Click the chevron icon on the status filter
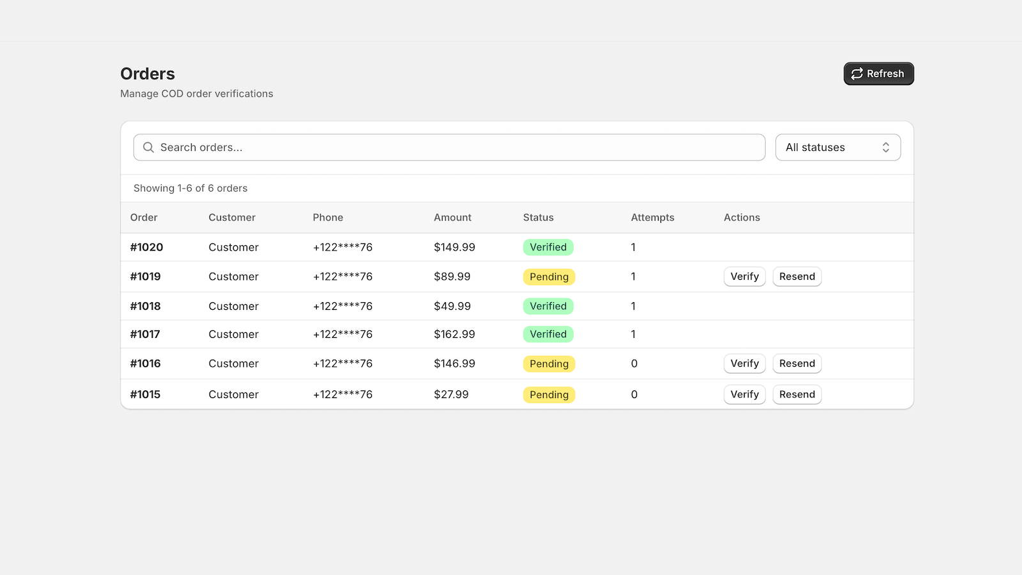 click(886, 148)
